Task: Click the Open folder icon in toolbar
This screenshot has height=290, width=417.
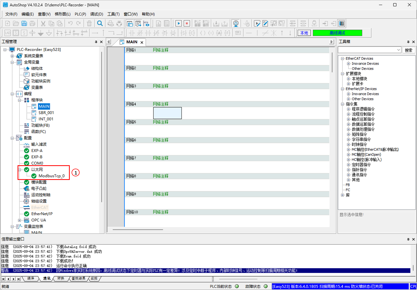Action: coord(16,23)
